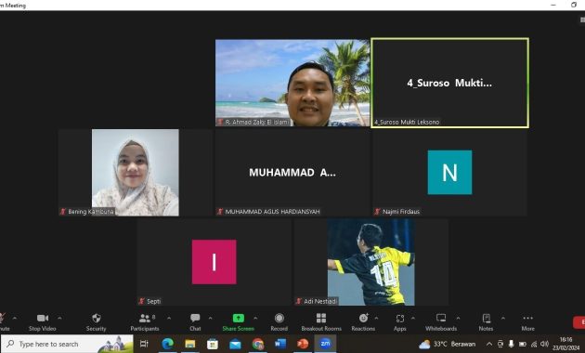Viewport: 585px width, 353px height.
Task: Expand the arrow beside Chat
Action: [211, 319]
